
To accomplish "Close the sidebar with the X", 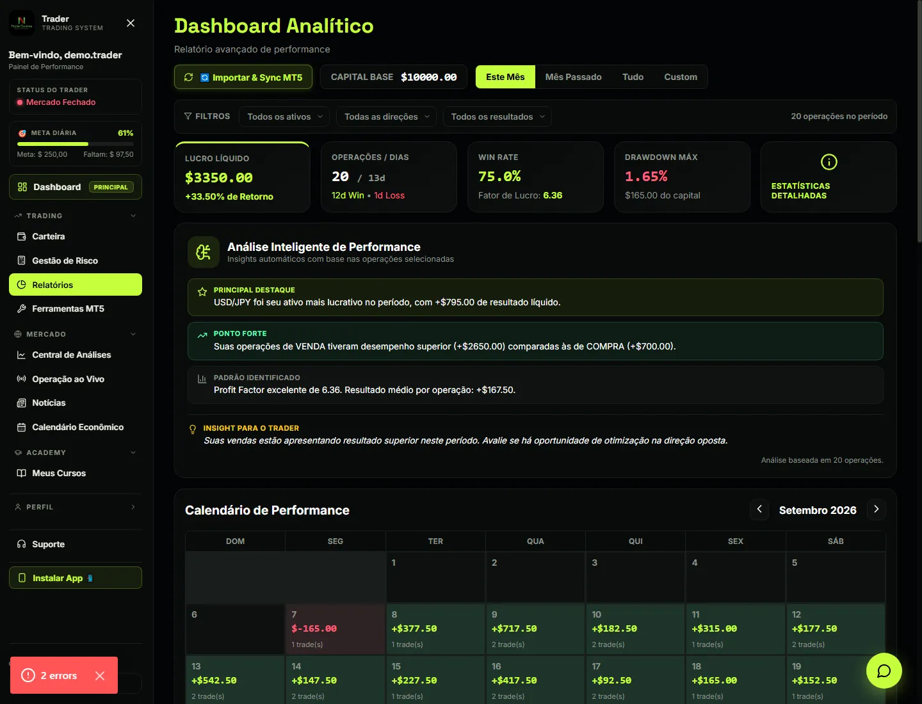I will 131,23.
